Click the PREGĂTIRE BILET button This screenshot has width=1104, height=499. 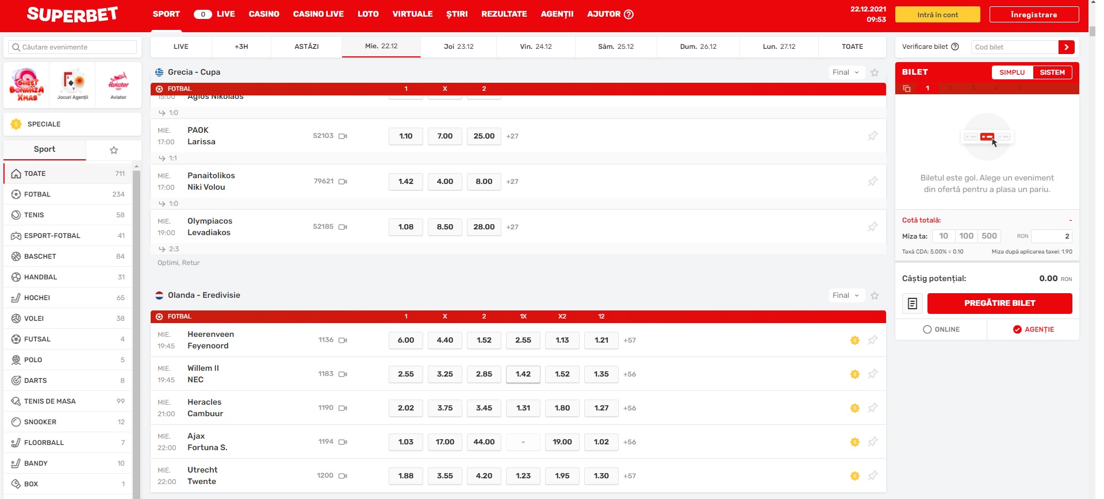pyautogui.click(x=999, y=304)
